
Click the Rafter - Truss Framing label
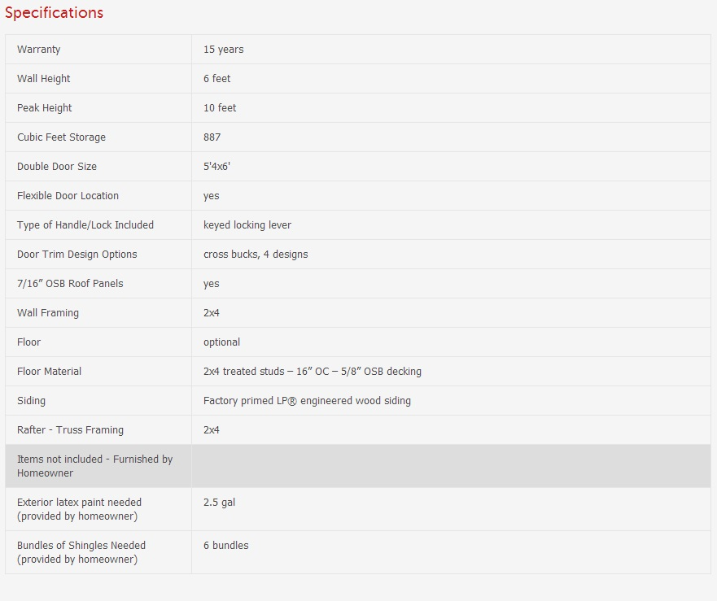click(x=71, y=430)
